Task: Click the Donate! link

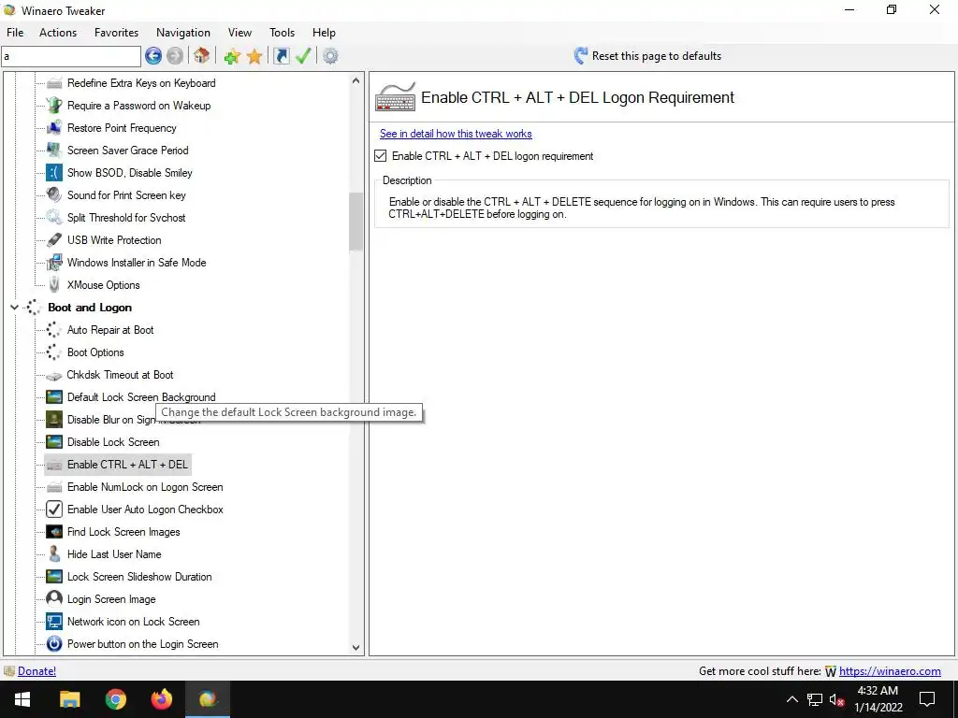Action: [x=36, y=671]
